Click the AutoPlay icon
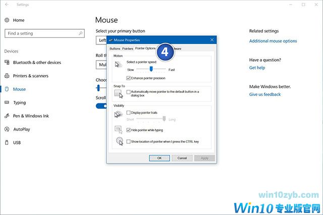The height and width of the screenshot is (215, 323). [7, 129]
